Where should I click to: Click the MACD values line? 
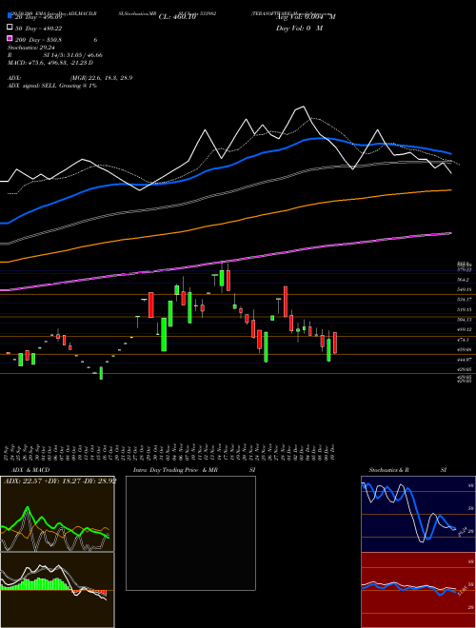coord(50,63)
